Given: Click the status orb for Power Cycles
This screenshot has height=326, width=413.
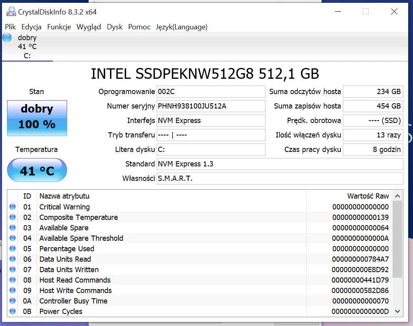Looking at the screenshot, I should [x=12, y=311].
